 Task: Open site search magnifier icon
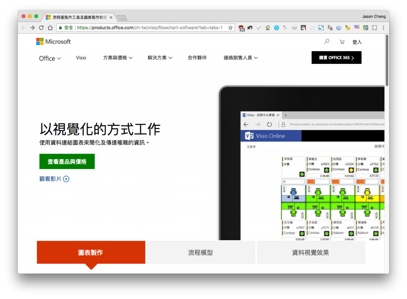(x=327, y=41)
